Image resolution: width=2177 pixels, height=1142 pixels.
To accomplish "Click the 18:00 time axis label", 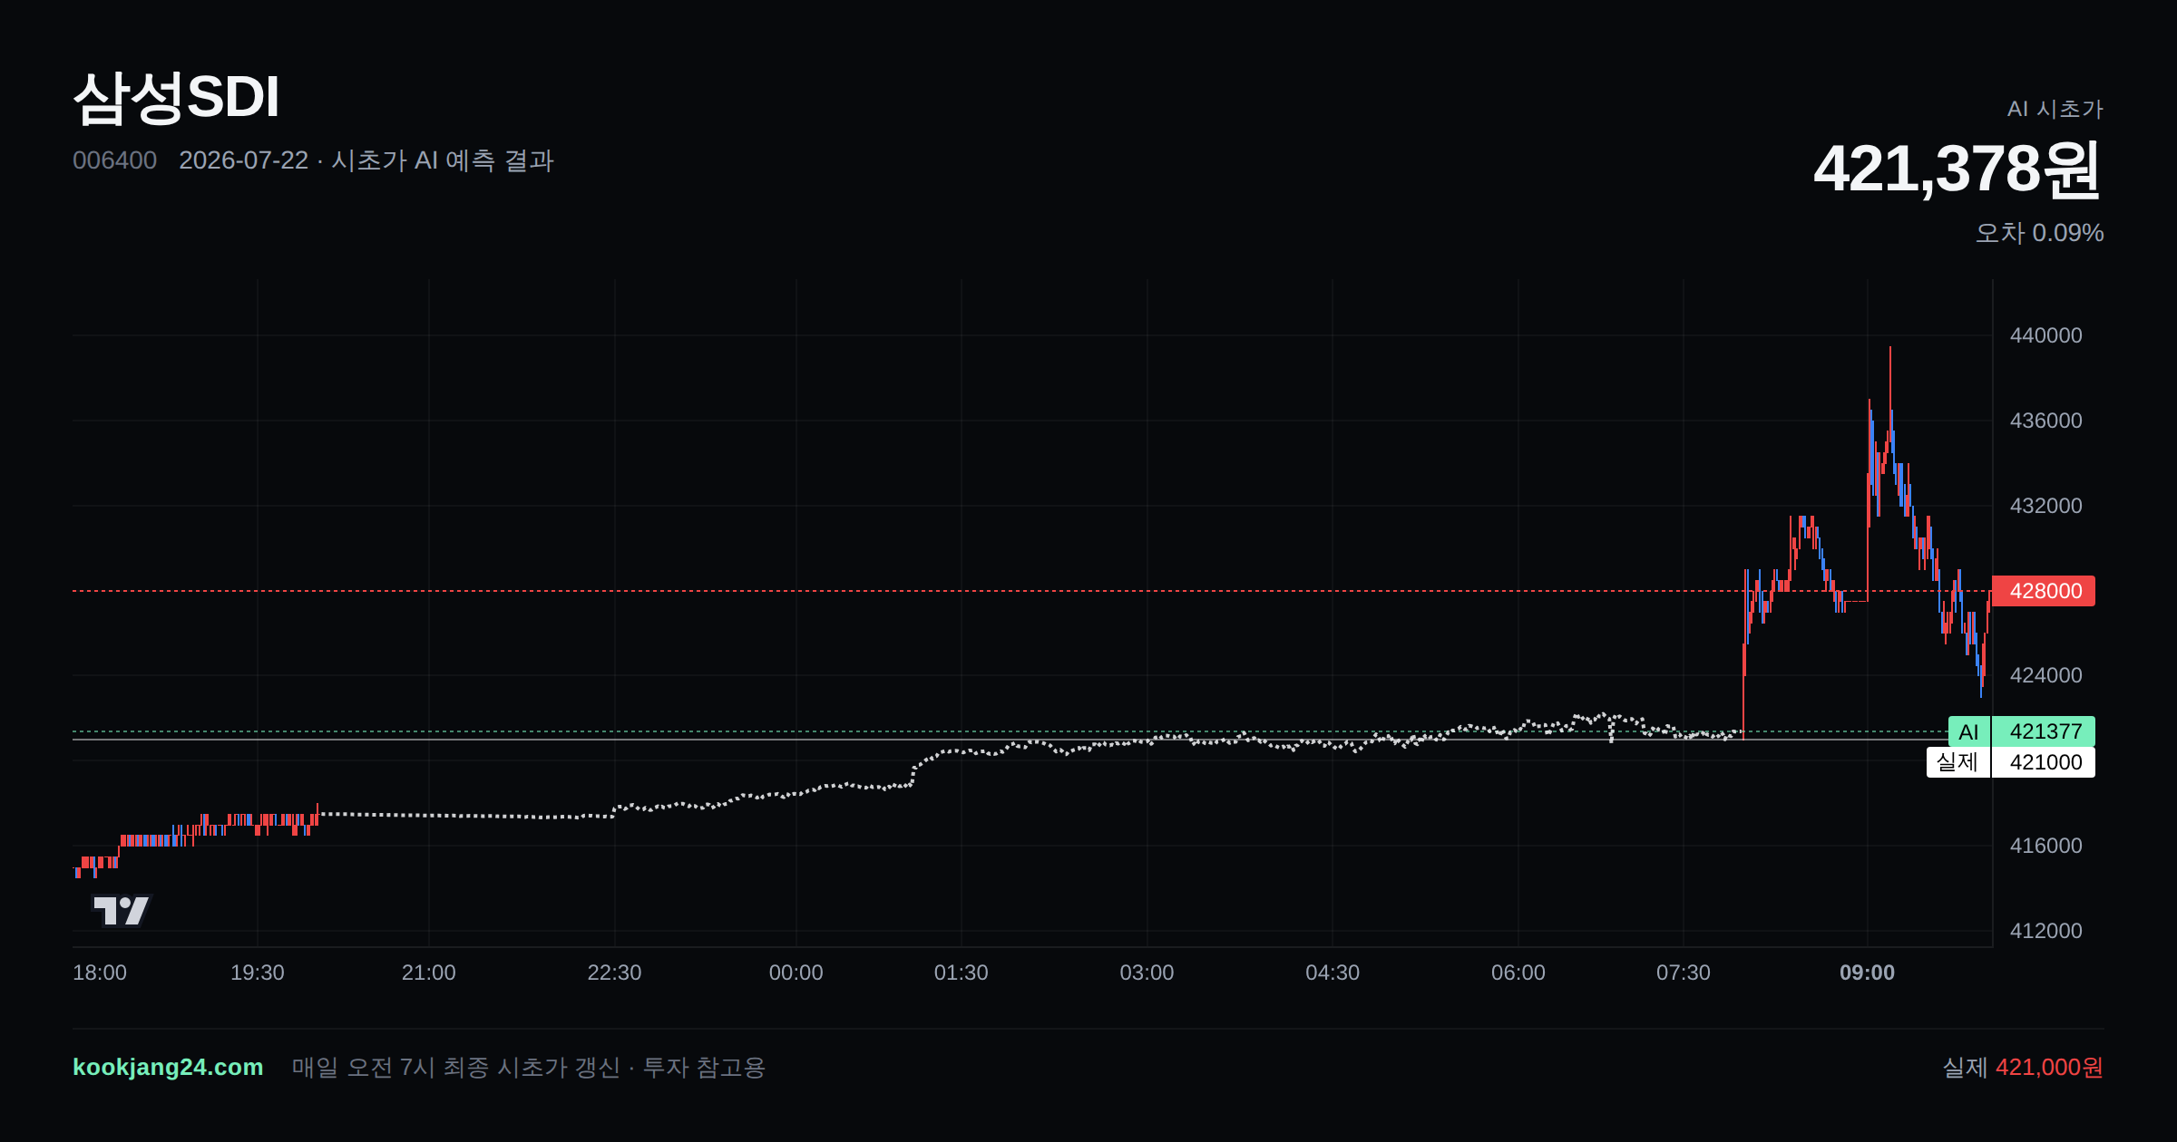I will (x=100, y=973).
